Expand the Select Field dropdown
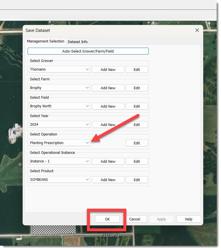 pyautogui.click(x=87, y=106)
